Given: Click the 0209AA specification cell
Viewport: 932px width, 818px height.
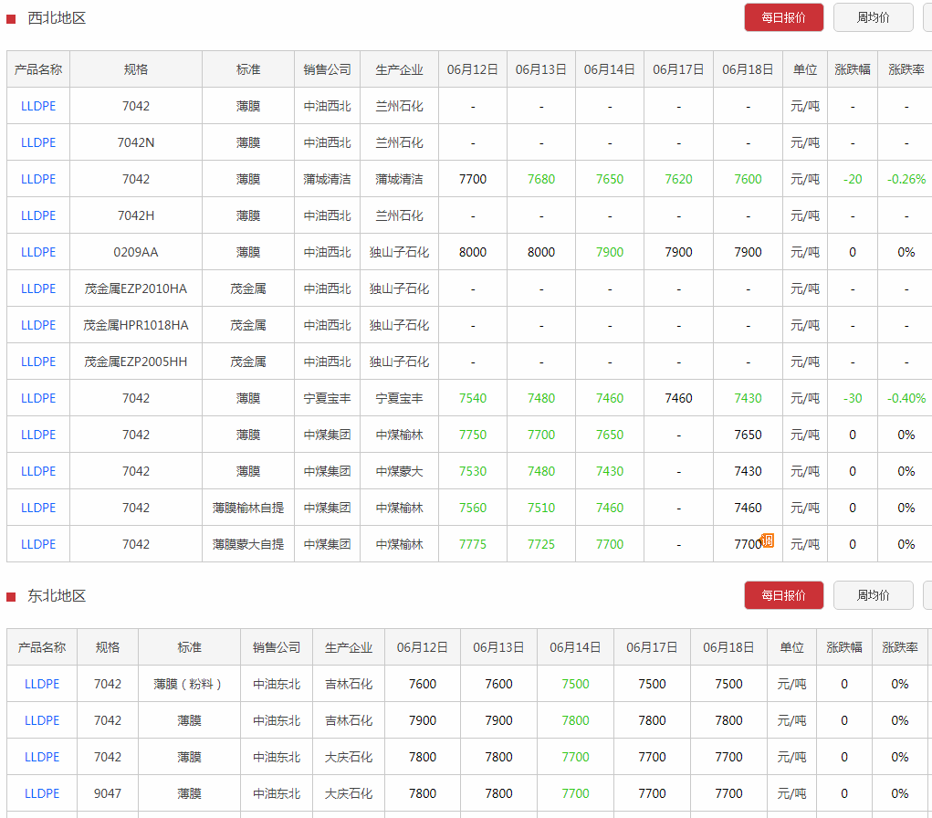Looking at the screenshot, I should click(x=135, y=252).
